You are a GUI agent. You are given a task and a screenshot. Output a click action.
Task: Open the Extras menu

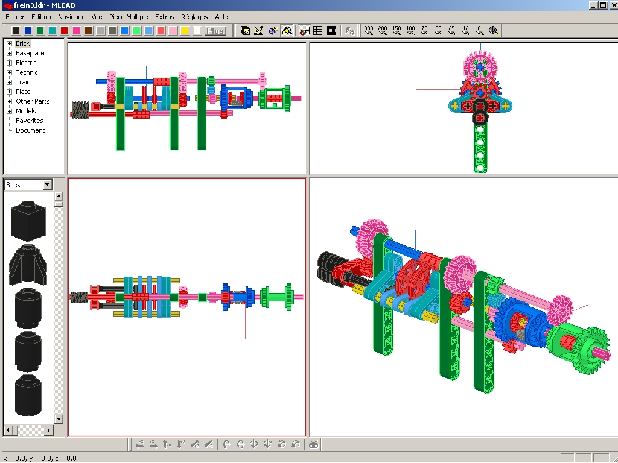point(164,17)
